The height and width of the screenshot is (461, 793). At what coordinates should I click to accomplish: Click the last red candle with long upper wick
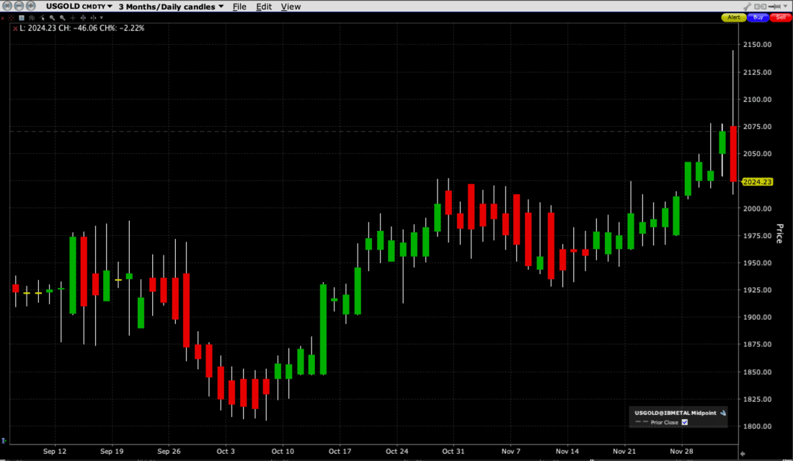click(x=733, y=154)
